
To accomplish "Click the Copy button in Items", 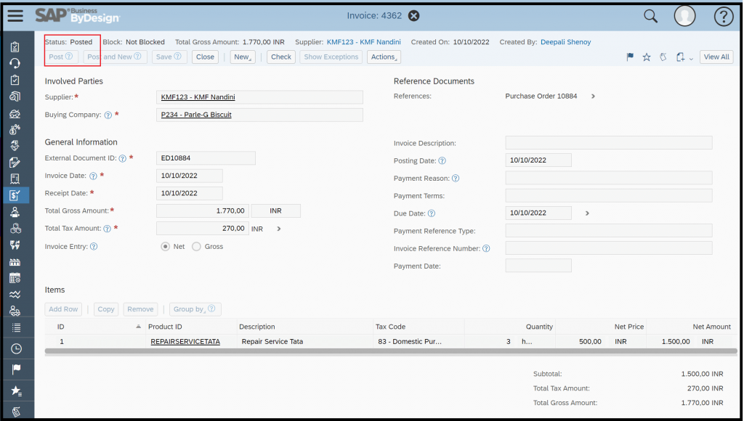I will (106, 309).
